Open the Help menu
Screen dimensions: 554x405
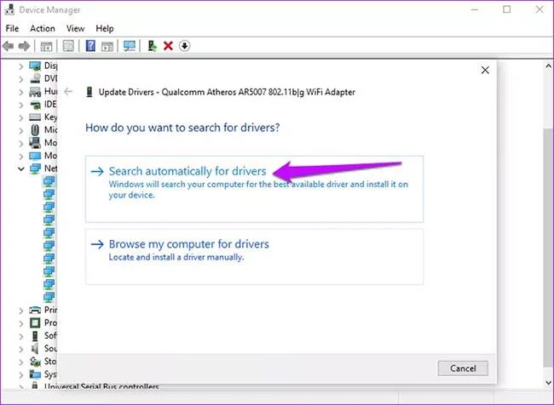pyautogui.click(x=105, y=28)
